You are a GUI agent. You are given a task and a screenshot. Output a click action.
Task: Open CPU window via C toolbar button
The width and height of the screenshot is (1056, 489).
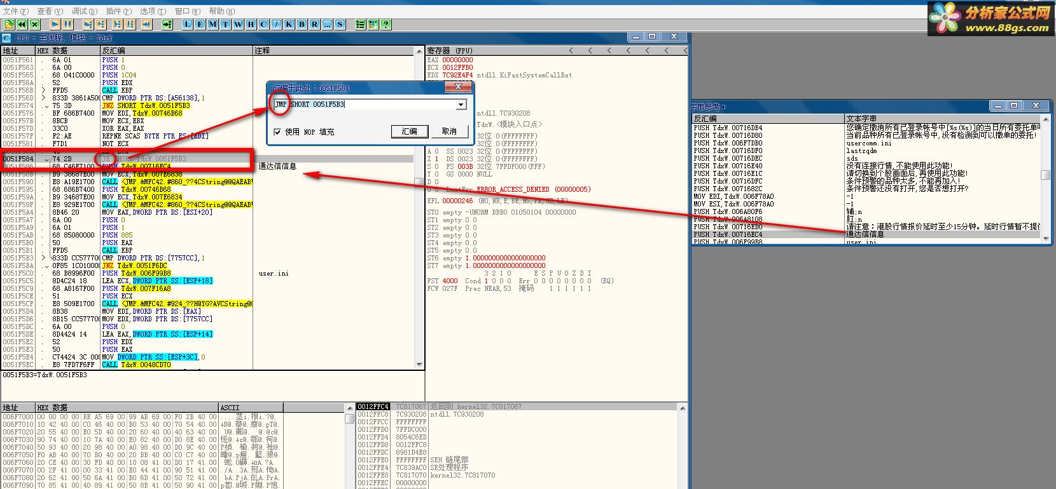tap(264, 24)
